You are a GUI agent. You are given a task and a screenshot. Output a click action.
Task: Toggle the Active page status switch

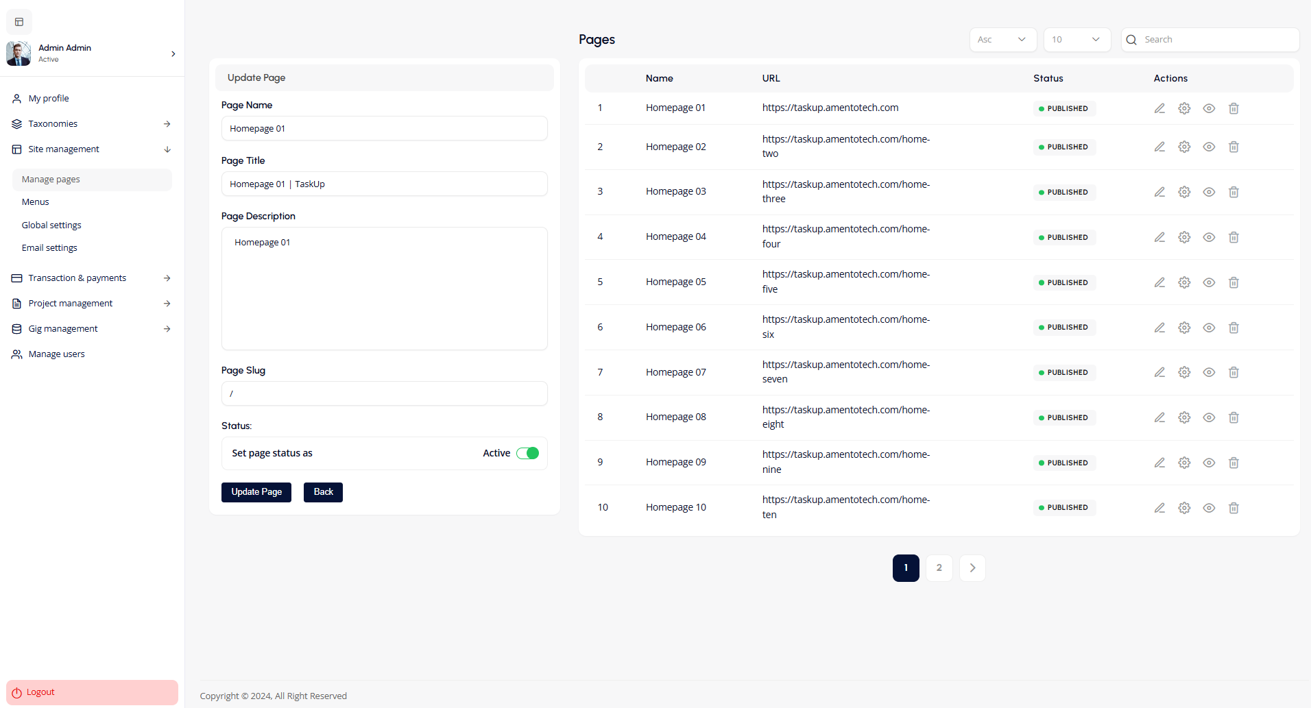527,453
